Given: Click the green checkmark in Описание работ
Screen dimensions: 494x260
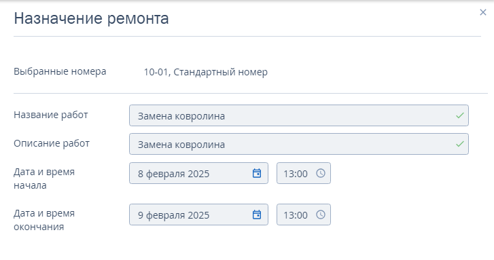Looking at the screenshot, I should pos(459,144).
